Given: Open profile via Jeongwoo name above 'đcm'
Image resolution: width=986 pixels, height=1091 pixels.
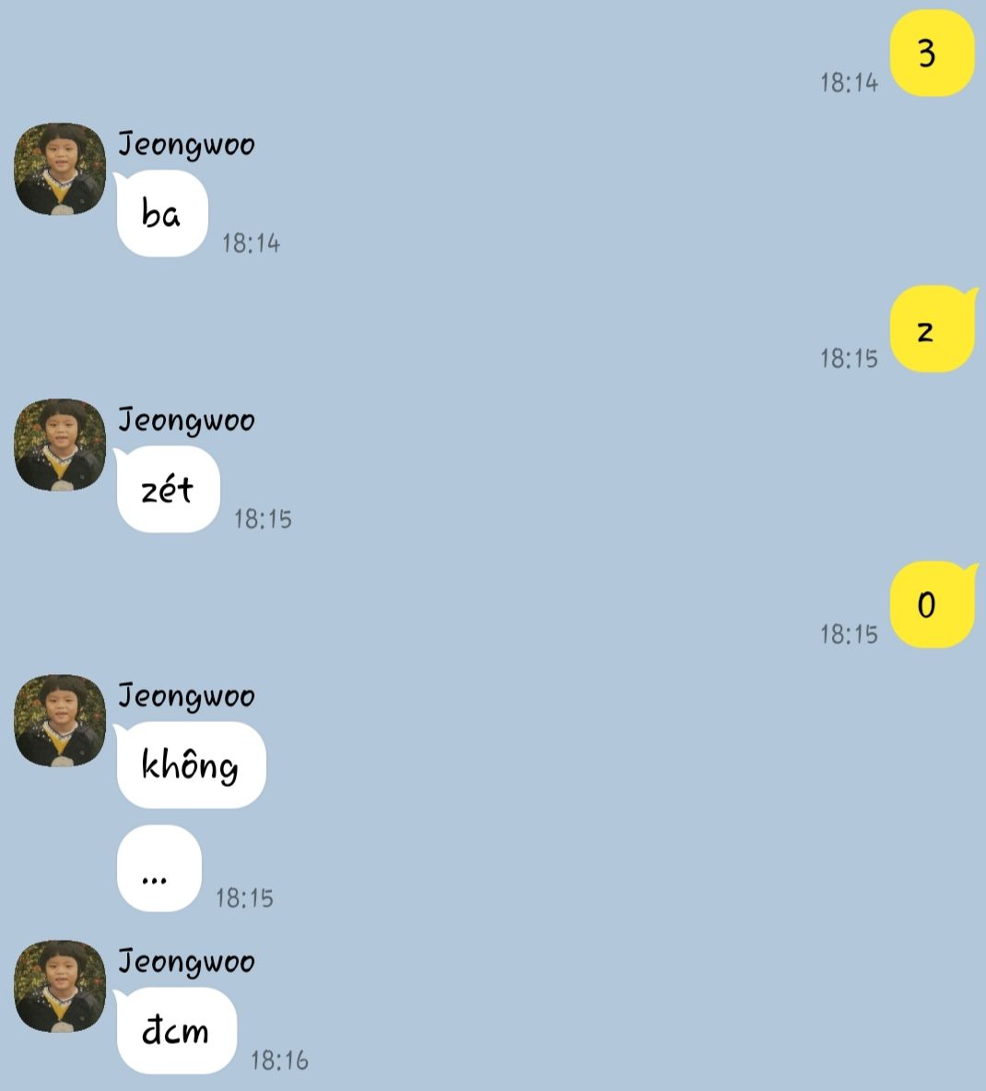Looking at the screenshot, I should click(186, 962).
